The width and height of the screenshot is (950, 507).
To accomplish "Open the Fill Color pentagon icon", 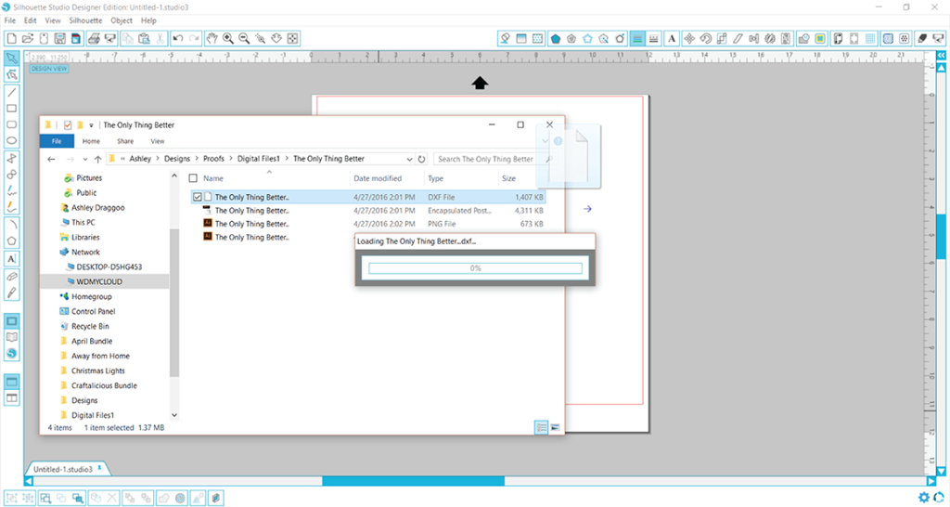I will tap(555, 38).
